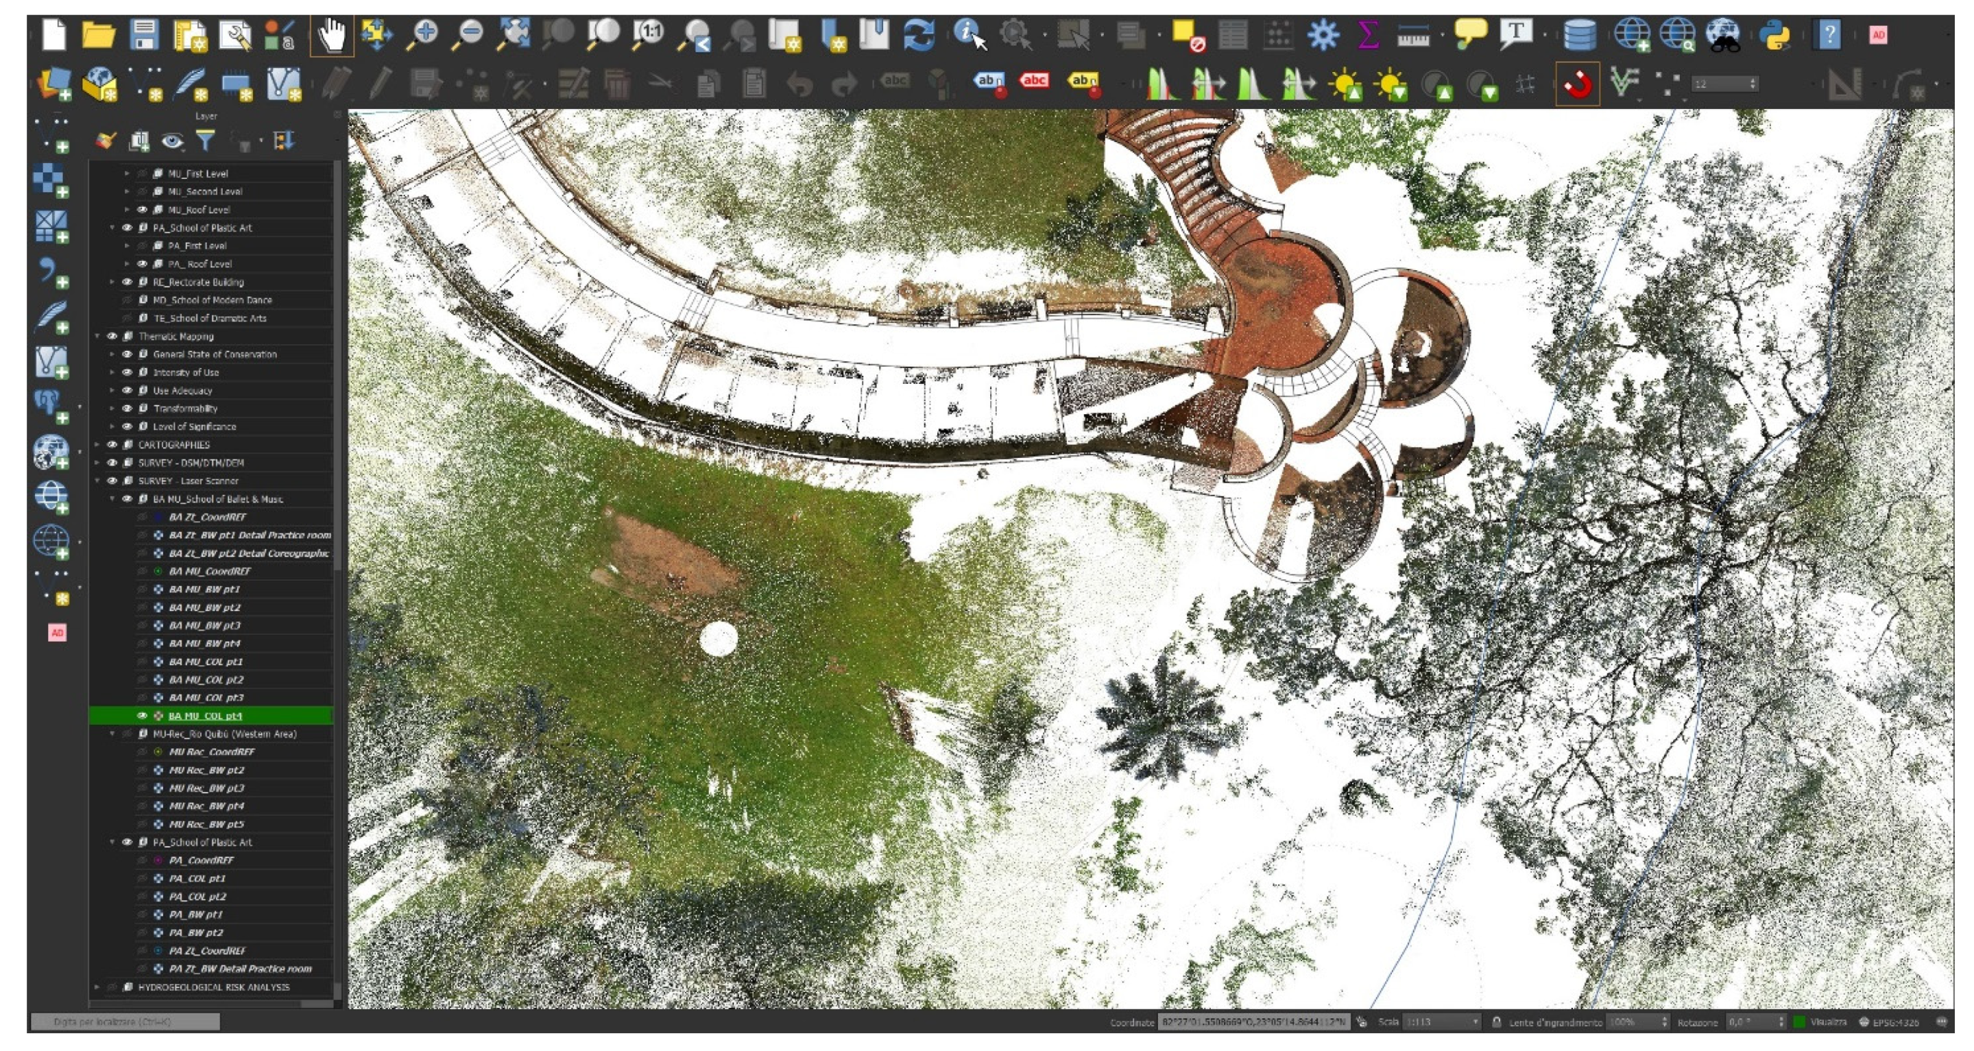
Task: Open the Scala scale dropdown
Action: point(1476,1023)
